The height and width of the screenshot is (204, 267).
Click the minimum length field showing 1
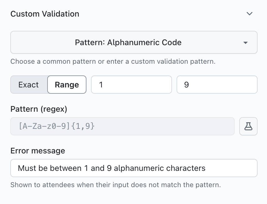131,85
